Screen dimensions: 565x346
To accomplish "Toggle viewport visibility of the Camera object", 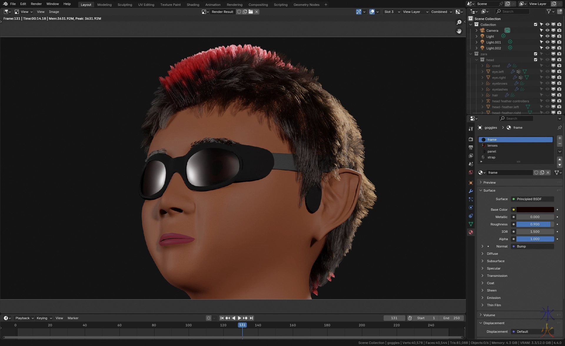I will 547,31.
